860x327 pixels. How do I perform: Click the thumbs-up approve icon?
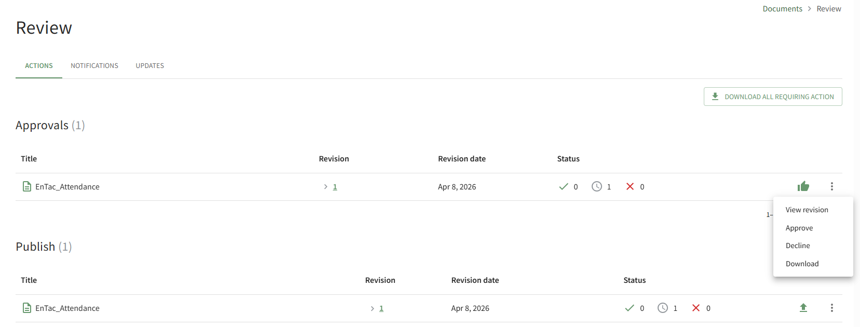tap(803, 186)
